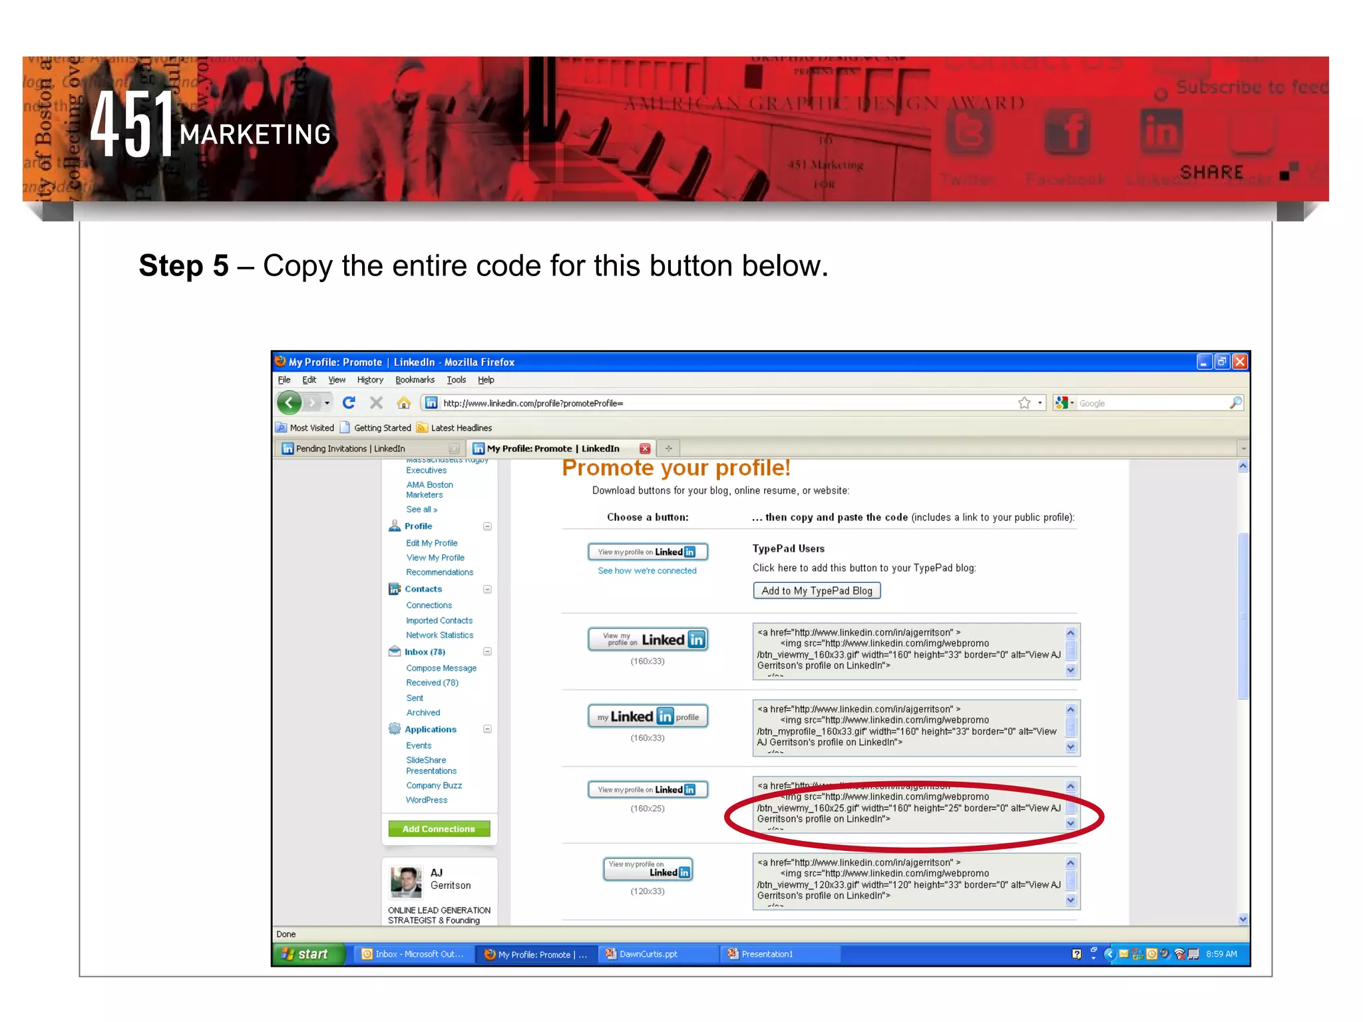Open the View My Profile link
1363x1022 pixels.
coord(435,558)
